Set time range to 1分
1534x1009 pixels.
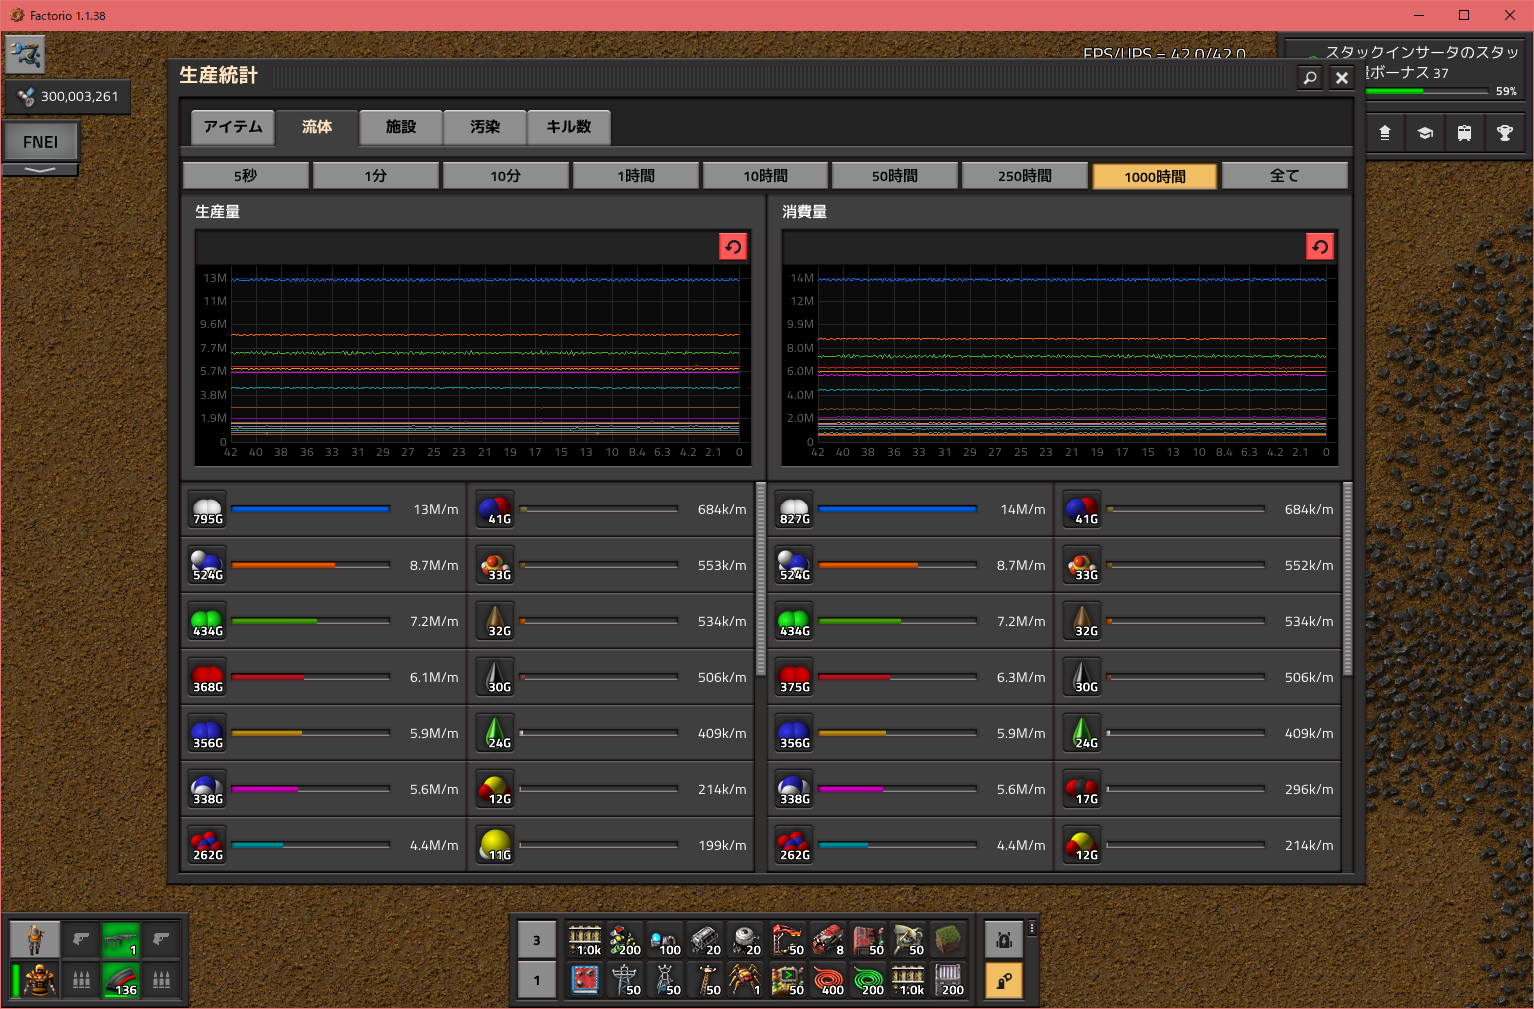tap(376, 176)
